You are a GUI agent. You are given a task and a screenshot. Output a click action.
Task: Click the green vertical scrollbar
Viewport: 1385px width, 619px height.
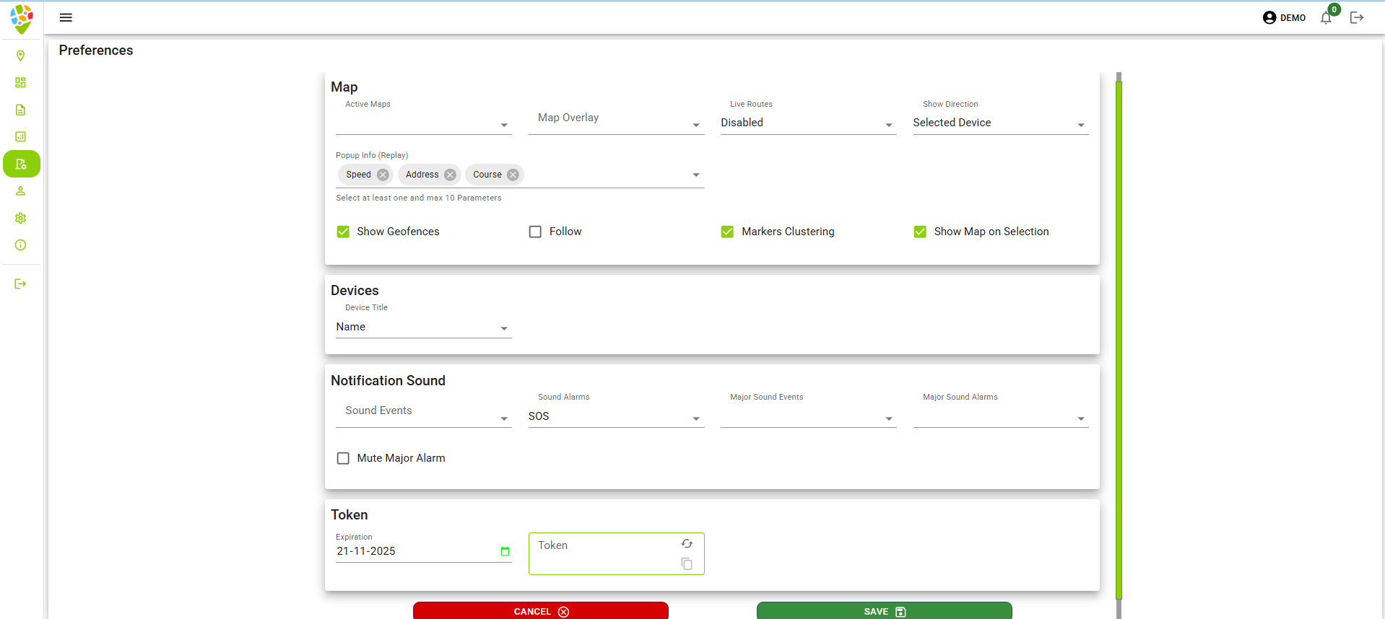pos(1119,339)
